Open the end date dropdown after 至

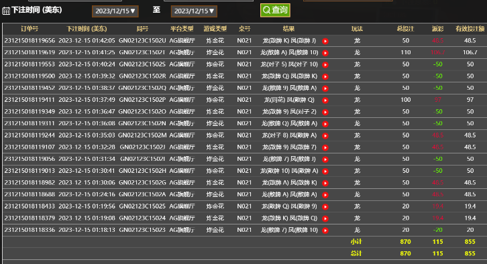(x=194, y=11)
